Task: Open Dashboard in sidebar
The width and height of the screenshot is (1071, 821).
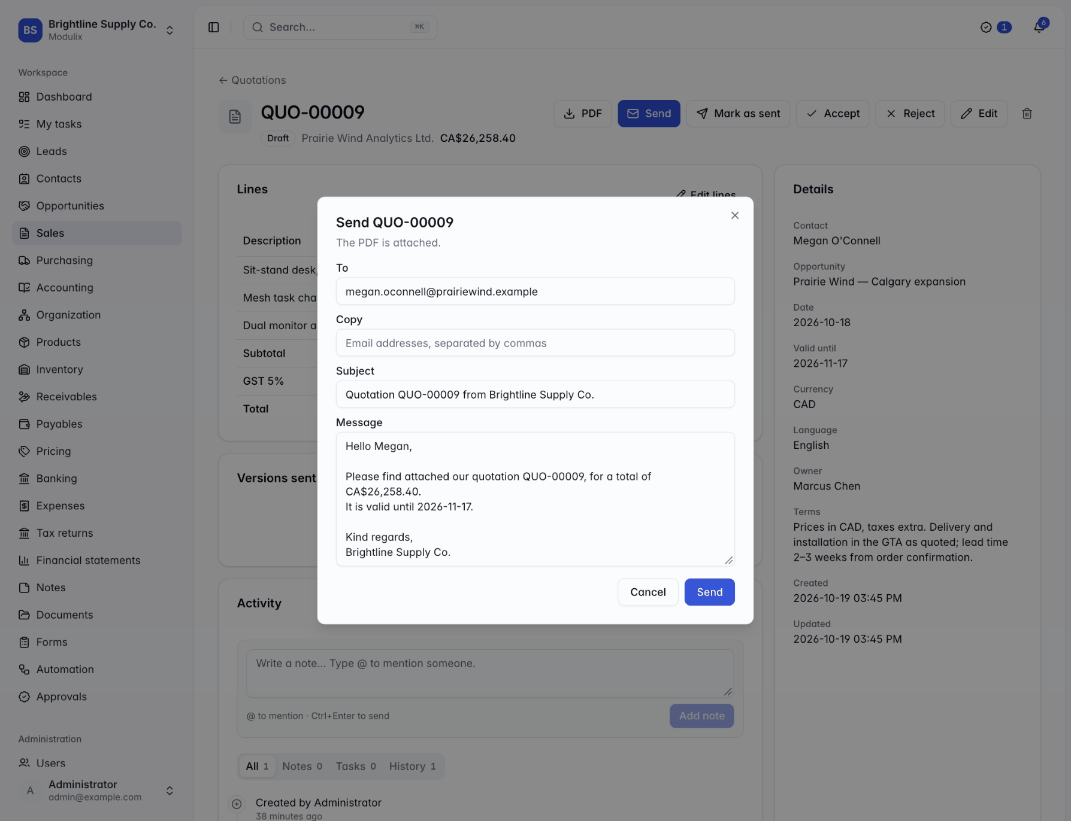Action: [x=97, y=97]
